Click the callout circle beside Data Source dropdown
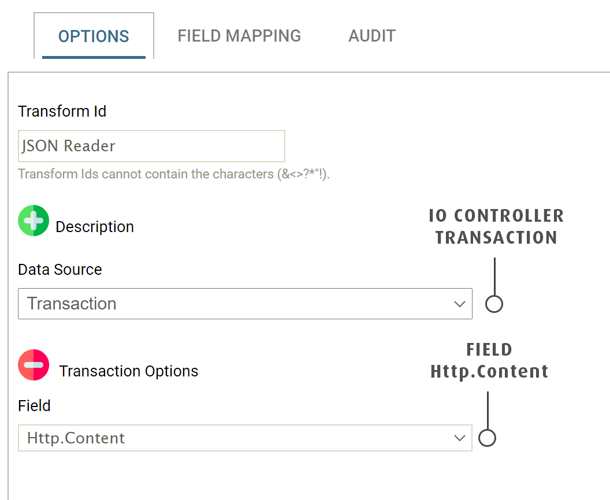Image resolution: width=610 pixels, height=500 pixels. 494,304
